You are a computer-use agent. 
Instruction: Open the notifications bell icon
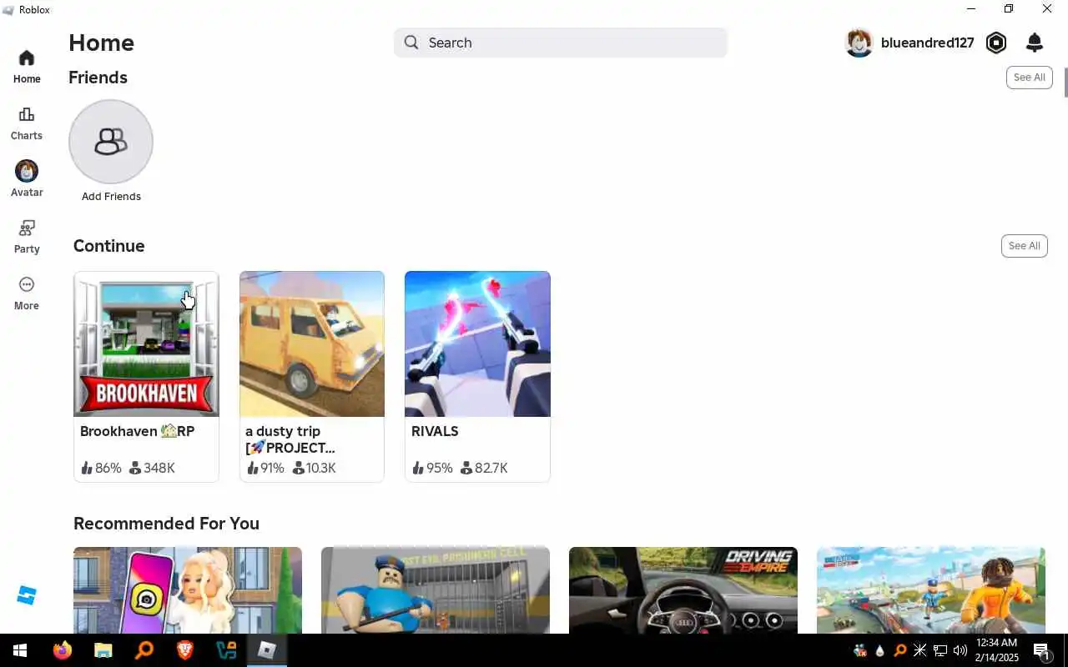click(1035, 43)
